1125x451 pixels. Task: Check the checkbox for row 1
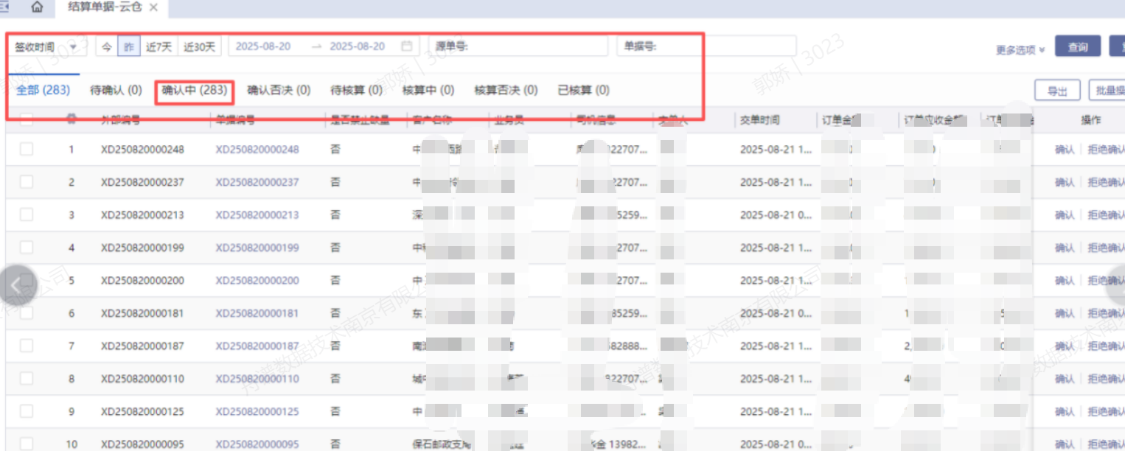27,149
